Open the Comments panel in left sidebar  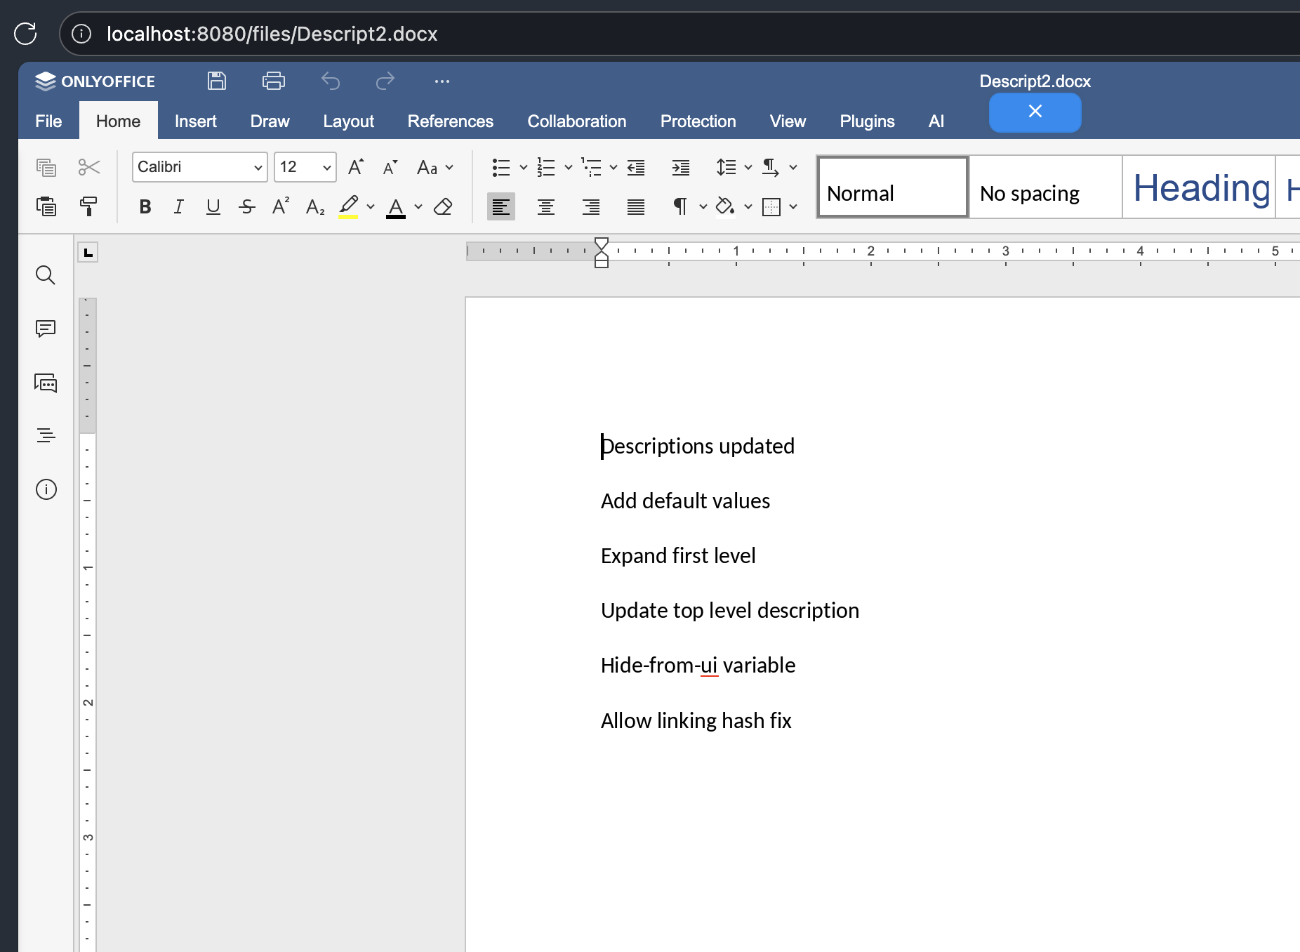46,328
